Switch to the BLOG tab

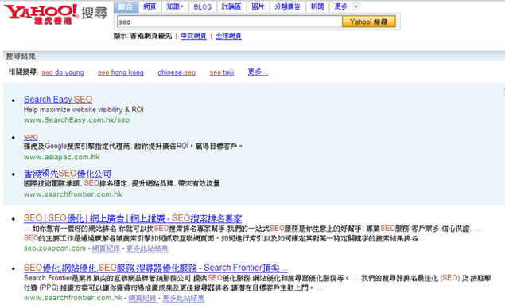pos(203,7)
